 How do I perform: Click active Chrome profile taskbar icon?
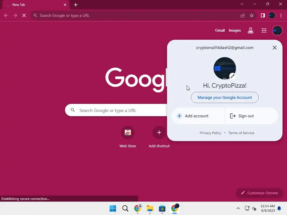tap(175, 208)
